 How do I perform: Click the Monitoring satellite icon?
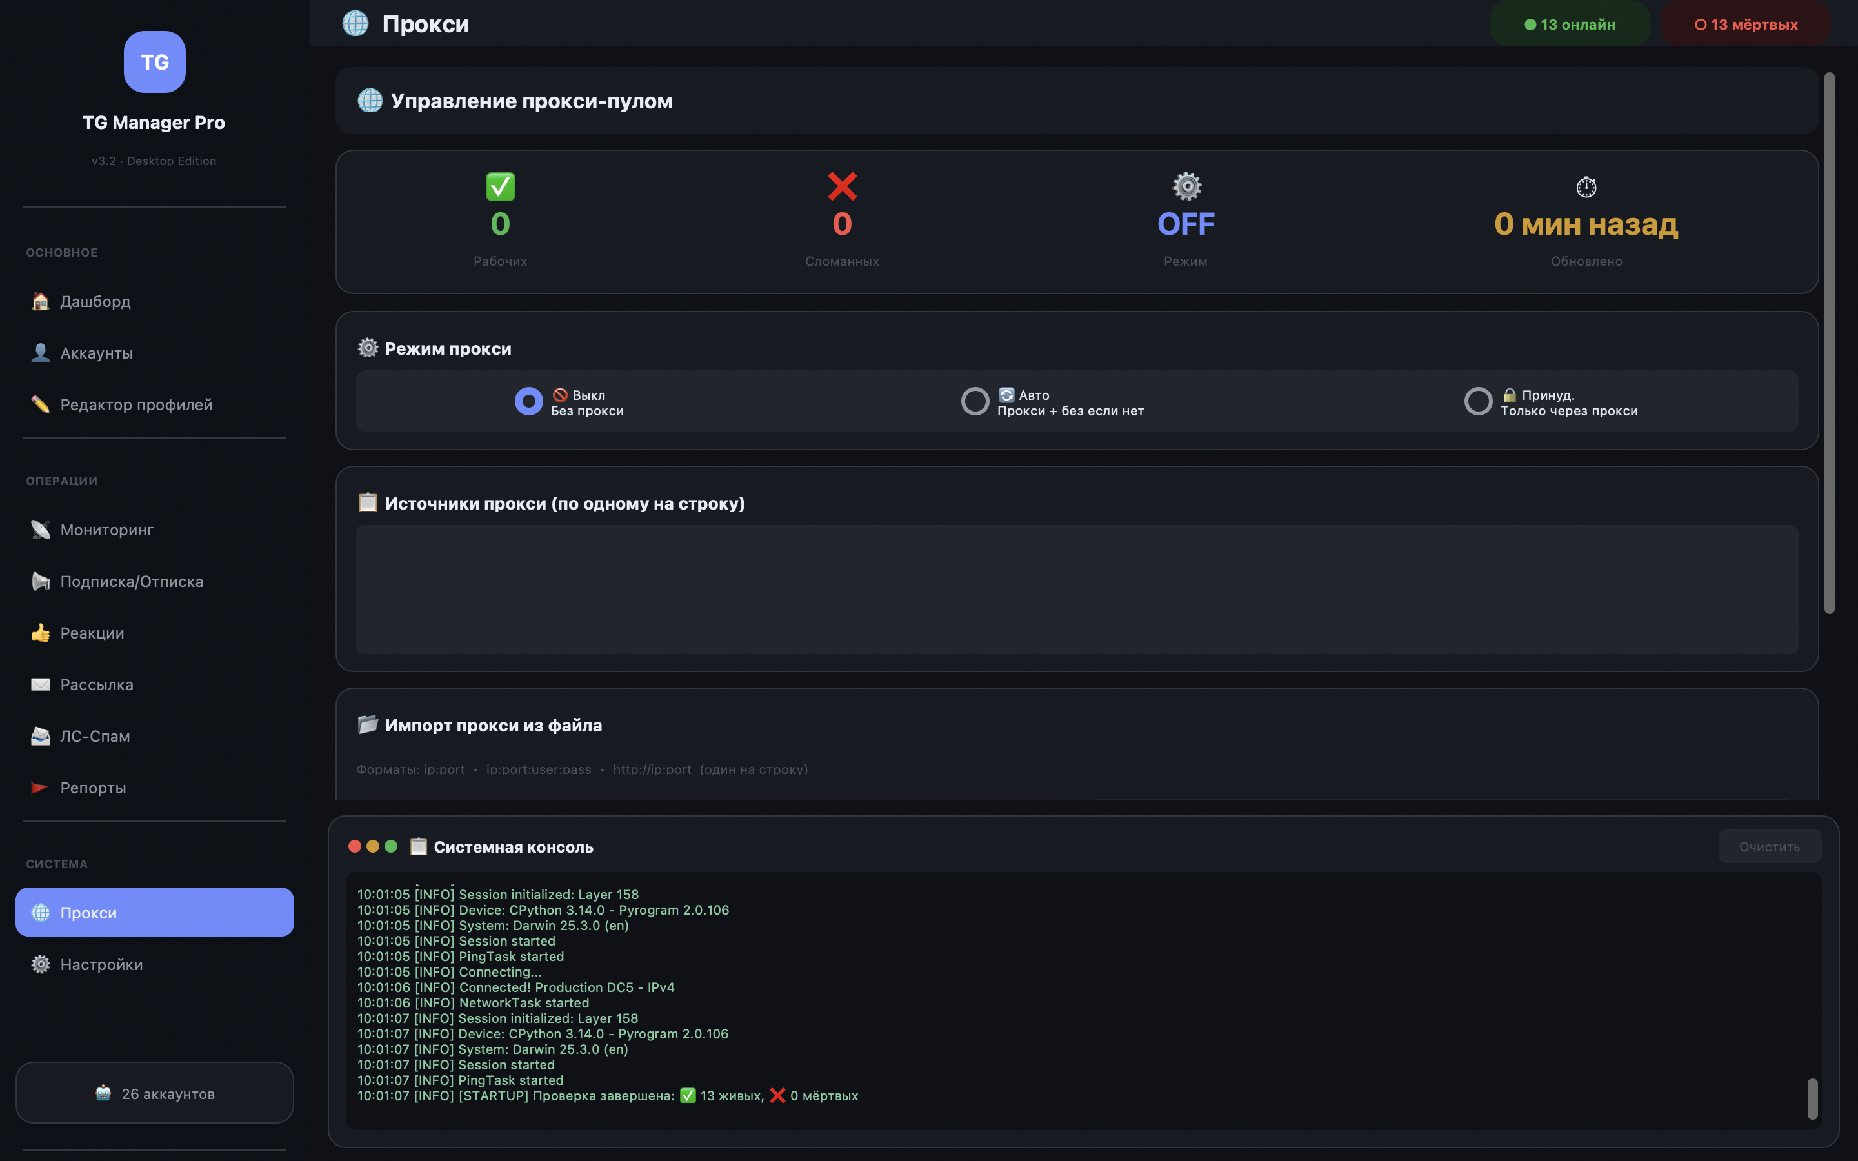[x=40, y=530]
